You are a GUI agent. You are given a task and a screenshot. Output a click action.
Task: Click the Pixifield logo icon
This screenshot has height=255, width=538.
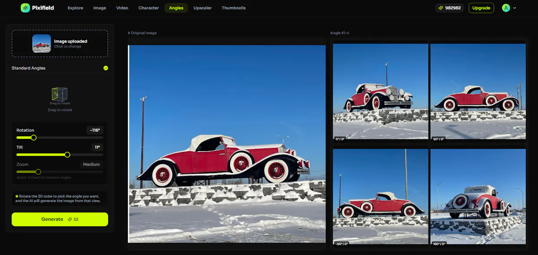[26, 8]
